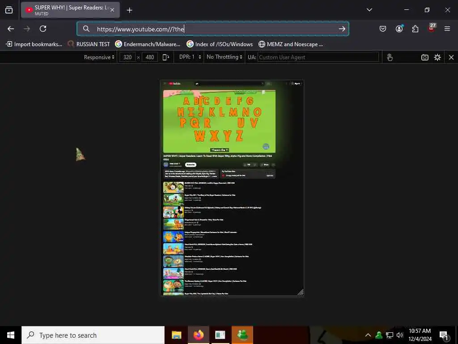Close the SUPER WHY! tab
458x344 pixels.
point(112,10)
